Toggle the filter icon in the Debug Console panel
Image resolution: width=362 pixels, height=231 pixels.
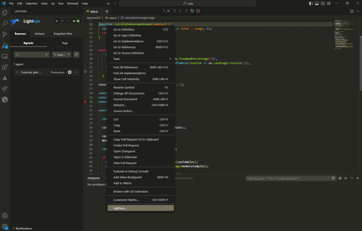pyautogui.click(x=333, y=178)
